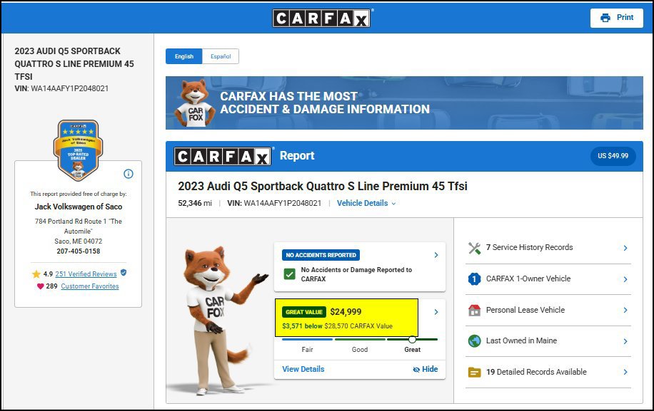Viewport: 654px width, 411px height.
Task: Click the Top-Rated Dealer badge
Action: [x=78, y=150]
